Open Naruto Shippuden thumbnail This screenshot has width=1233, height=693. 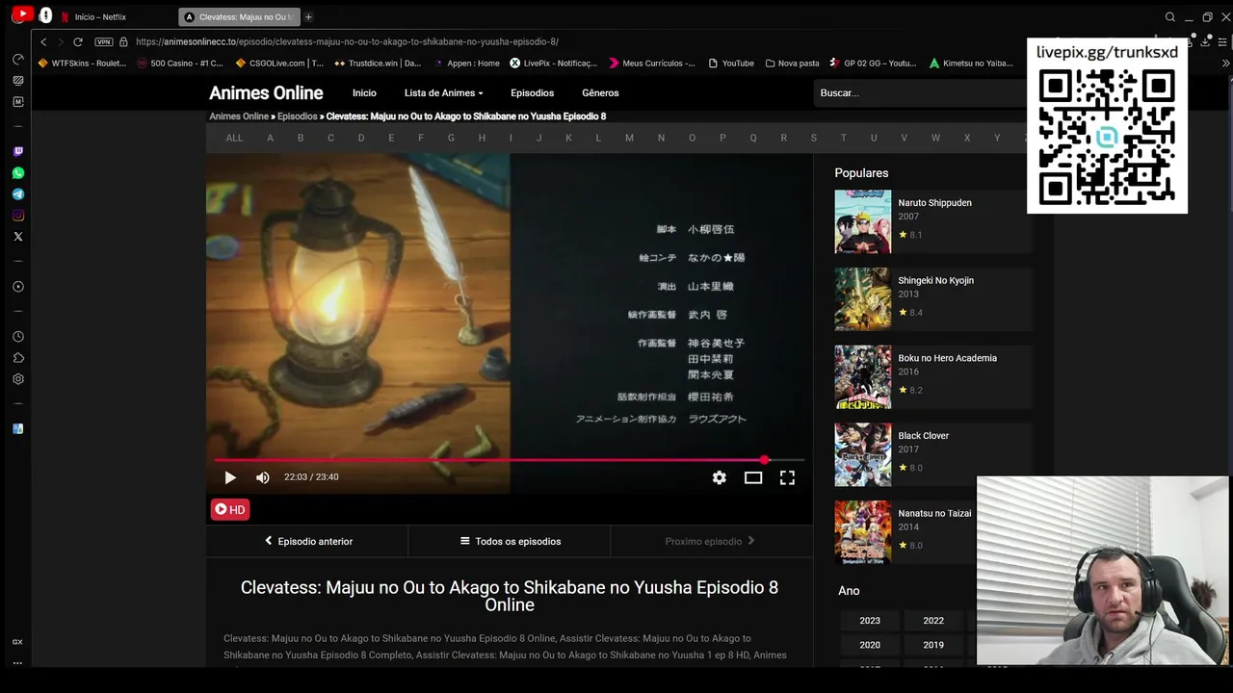(863, 221)
